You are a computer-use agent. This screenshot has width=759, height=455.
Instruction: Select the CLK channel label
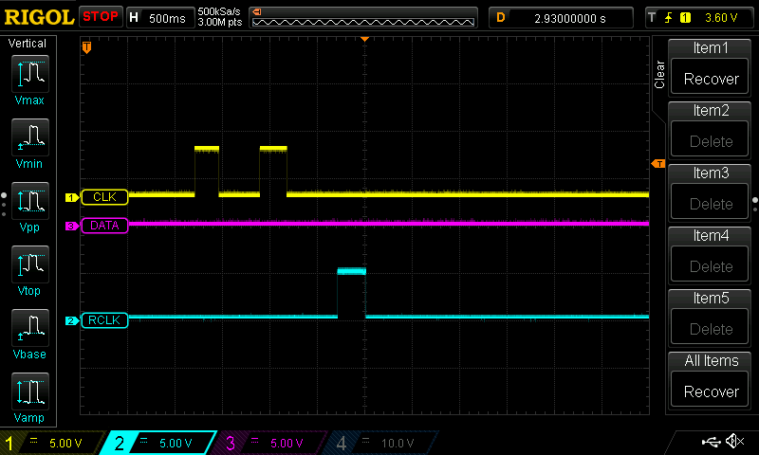coord(104,197)
